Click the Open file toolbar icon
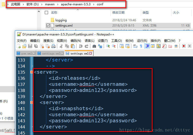Screen dimensions: 193x135 pos(24,46)
